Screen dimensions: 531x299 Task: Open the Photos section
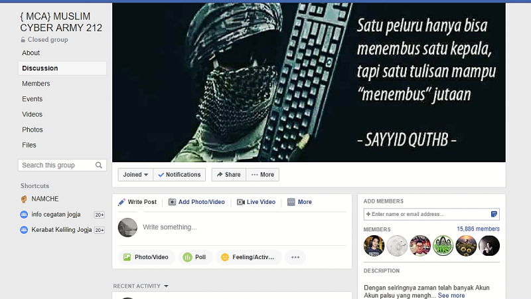pyautogui.click(x=33, y=130)
